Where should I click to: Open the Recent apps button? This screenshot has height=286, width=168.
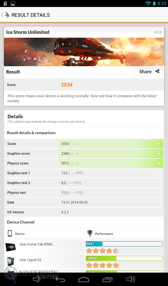pos(107,279)
